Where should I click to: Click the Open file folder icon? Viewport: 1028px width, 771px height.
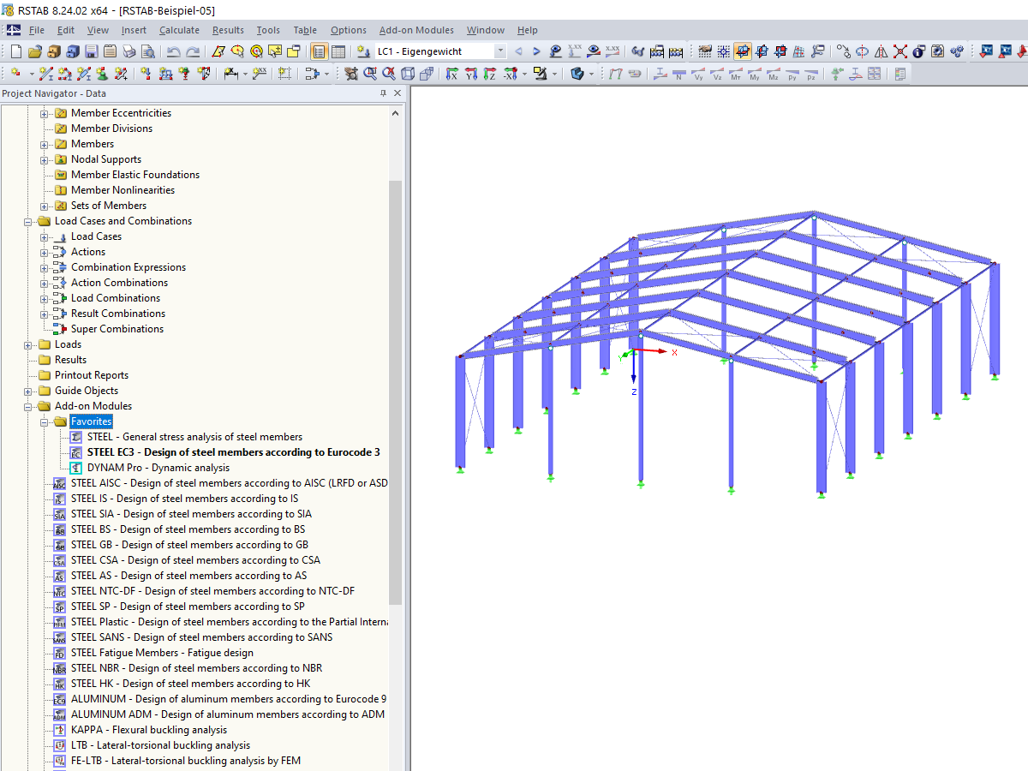click(35, 51)
